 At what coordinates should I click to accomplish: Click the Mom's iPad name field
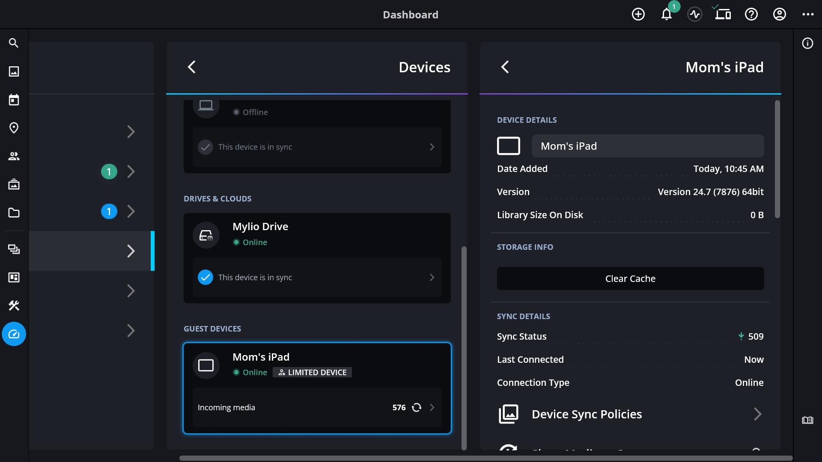point(647,146)
